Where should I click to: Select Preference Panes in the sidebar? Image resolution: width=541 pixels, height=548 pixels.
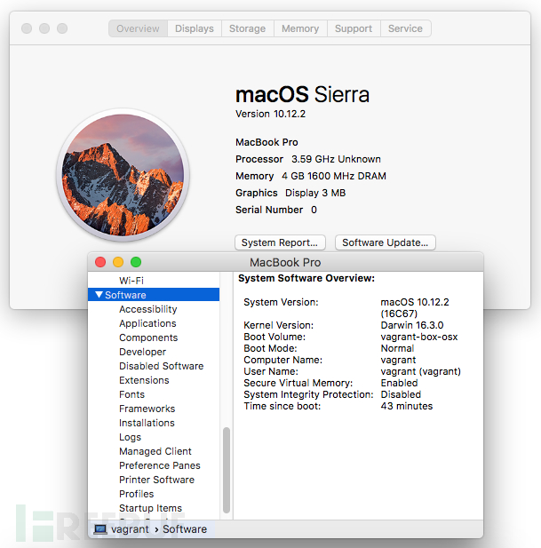(x=160, y=465)
